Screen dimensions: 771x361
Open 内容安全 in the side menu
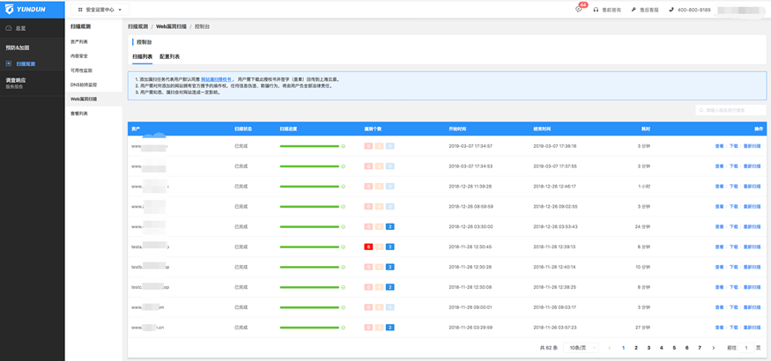[x=79, y=55]
